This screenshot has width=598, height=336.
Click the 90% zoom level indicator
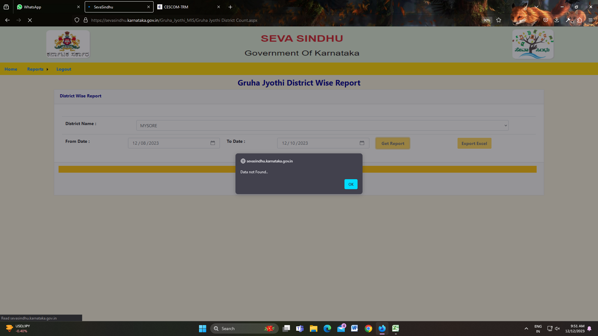[487, 20]
